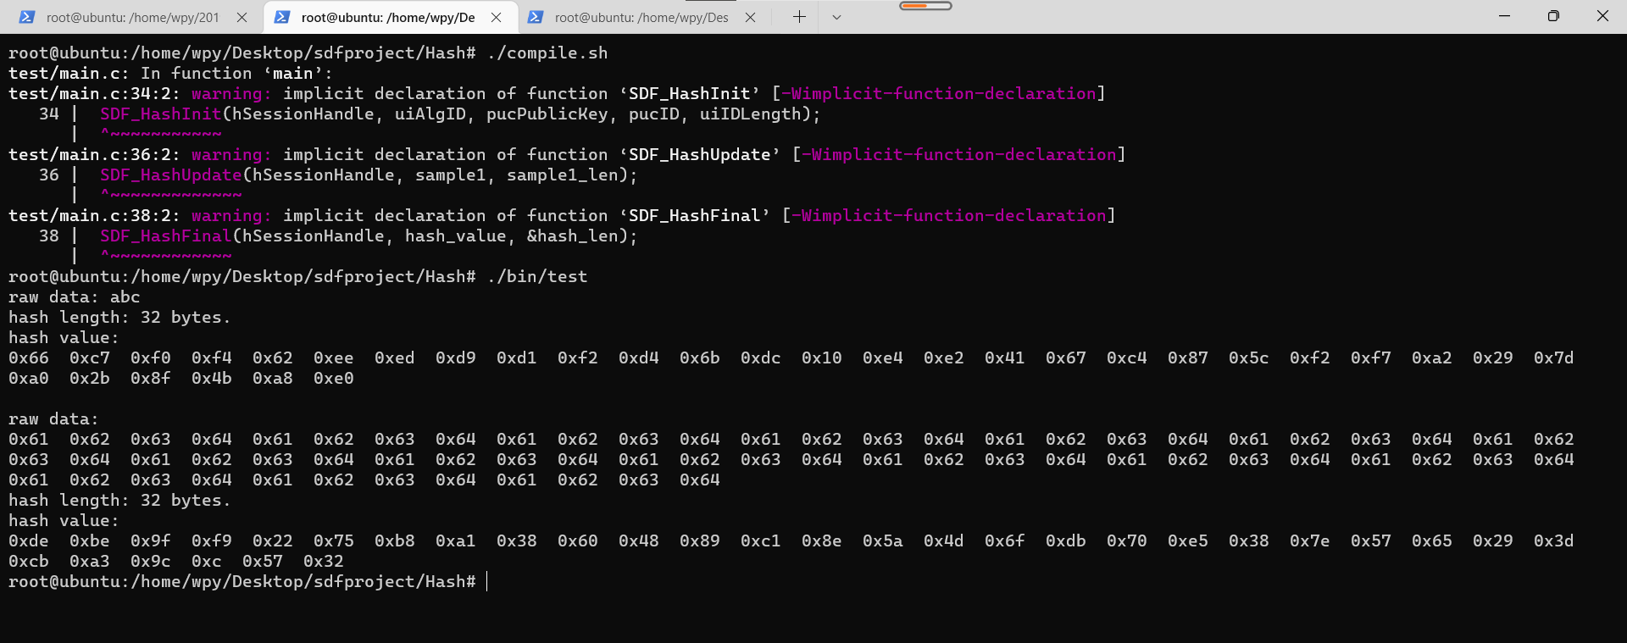Click the purple SDF_HashInit call in line 34

161,114
